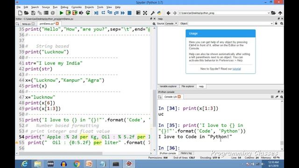The image size is (299, 168).
Task: Open the Tools menu
Action: click(x=100, y=7)
